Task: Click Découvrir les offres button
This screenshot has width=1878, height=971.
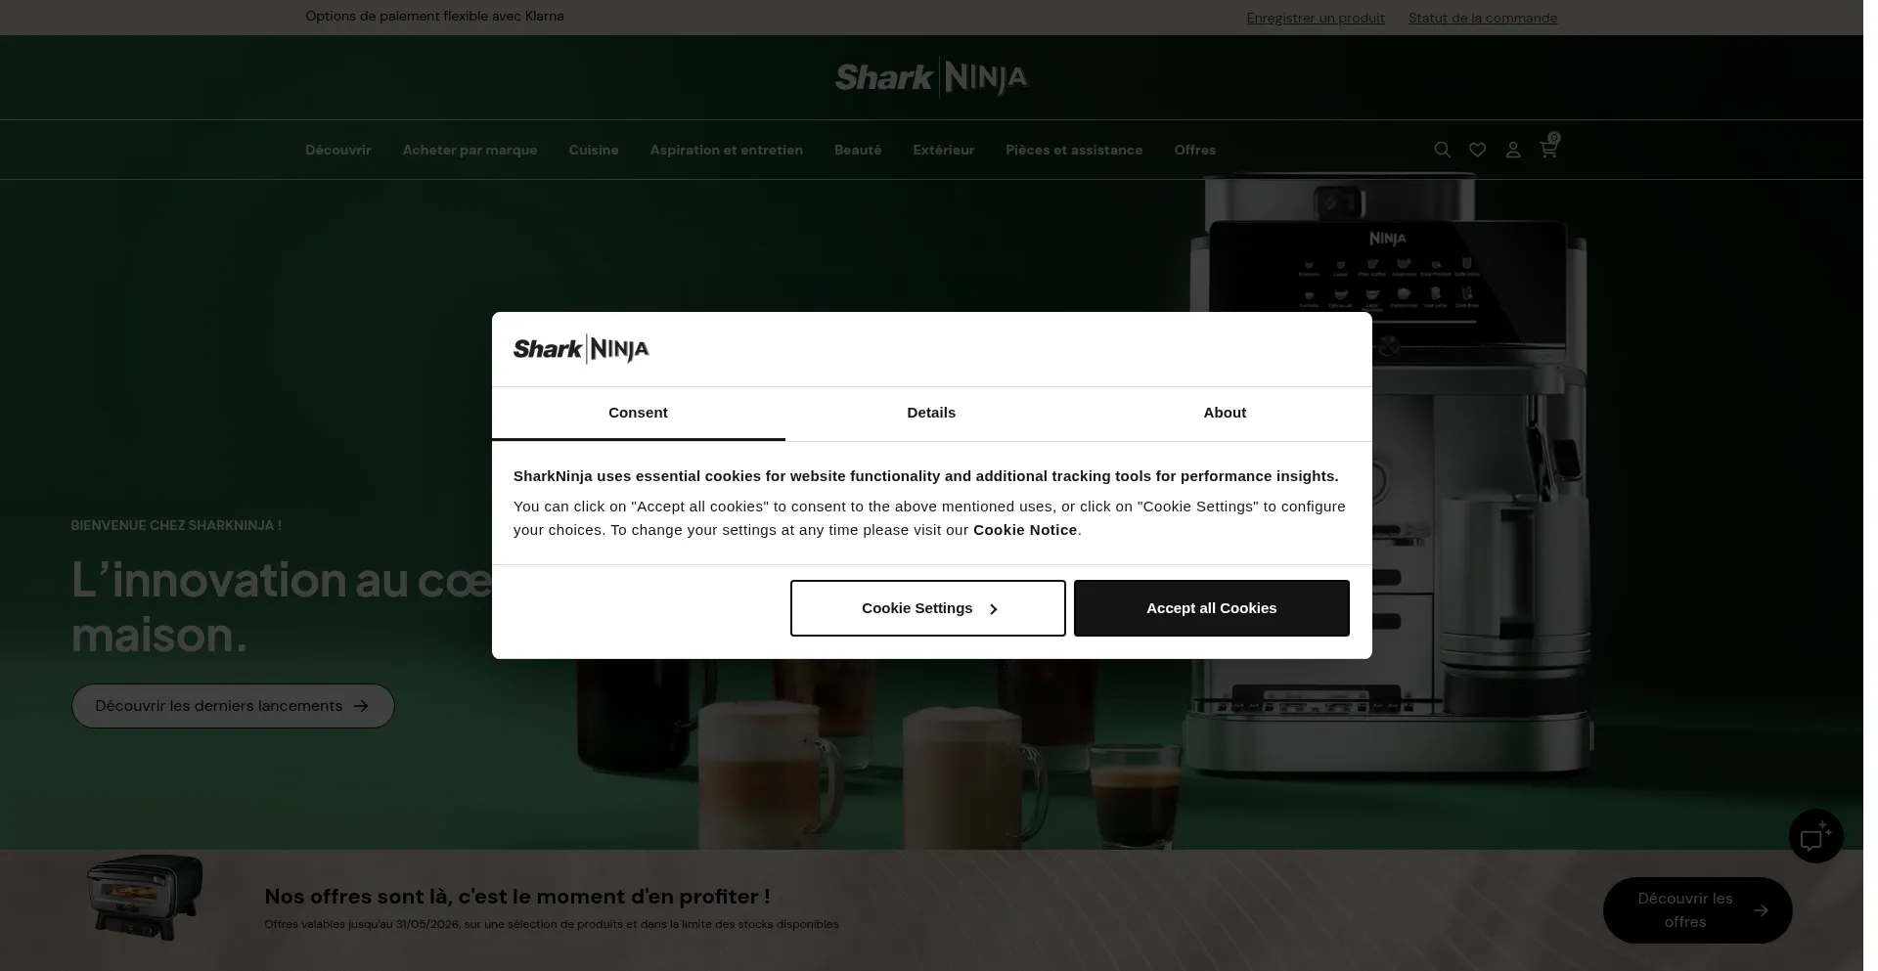Action: [1697, 910]
